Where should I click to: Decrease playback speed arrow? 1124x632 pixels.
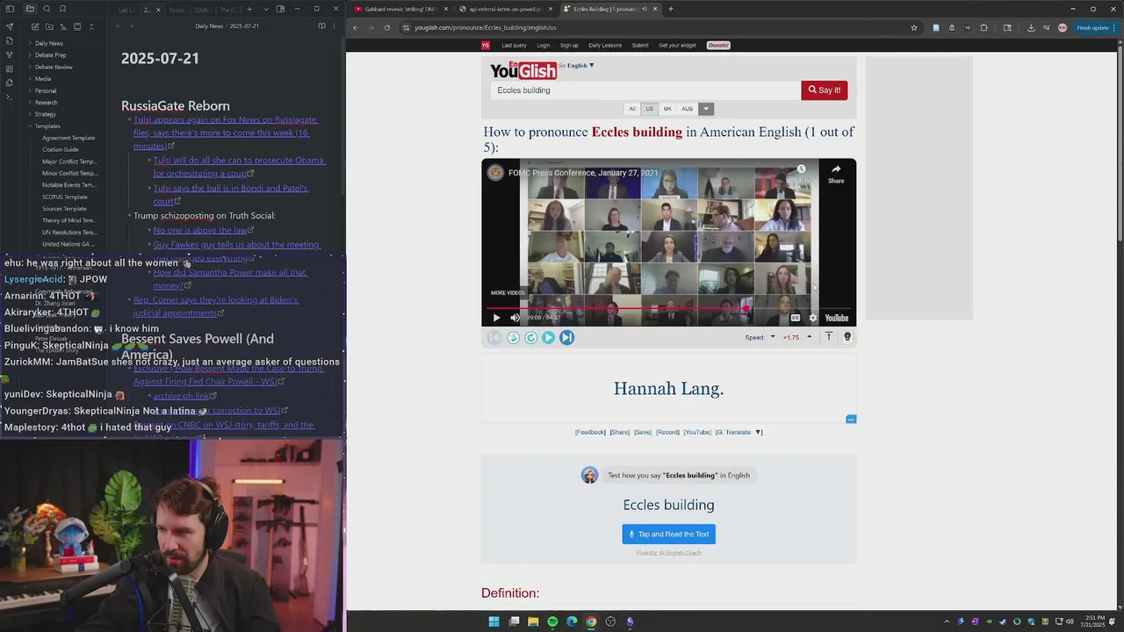[773, 337]
